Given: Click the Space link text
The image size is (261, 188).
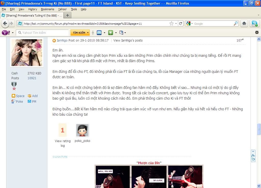Looking at the screenshot, I should click(x=20, y=96).
